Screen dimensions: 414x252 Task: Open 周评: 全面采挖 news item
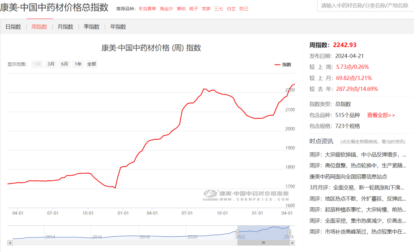(358, 221)
